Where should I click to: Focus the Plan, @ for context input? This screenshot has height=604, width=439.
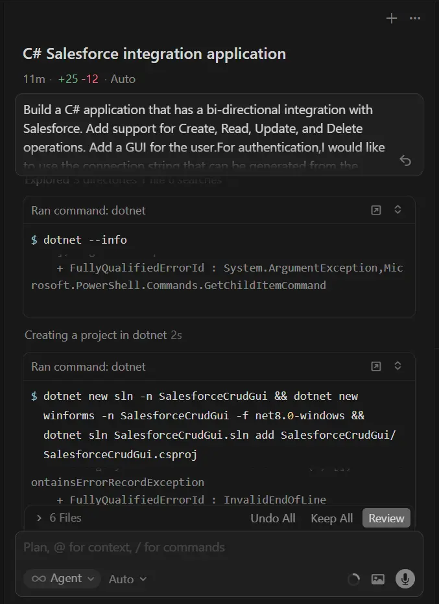coord(195,548)
